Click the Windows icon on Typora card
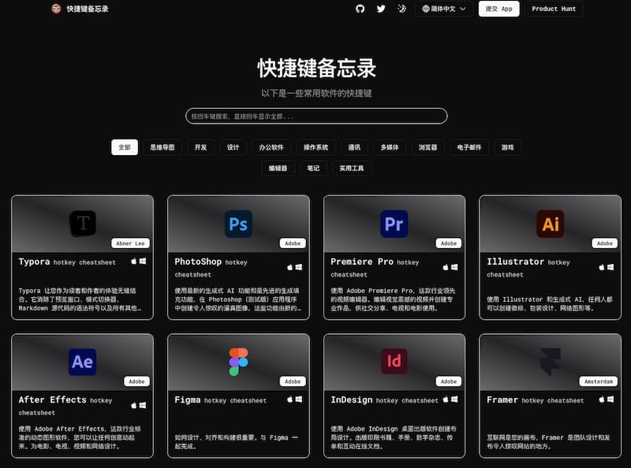Viewport: 631px width, 468px height. pos(143,262)
